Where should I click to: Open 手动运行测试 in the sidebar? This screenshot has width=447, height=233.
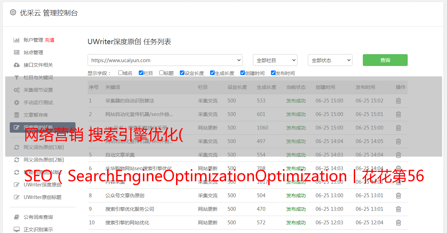click(38, 102)
